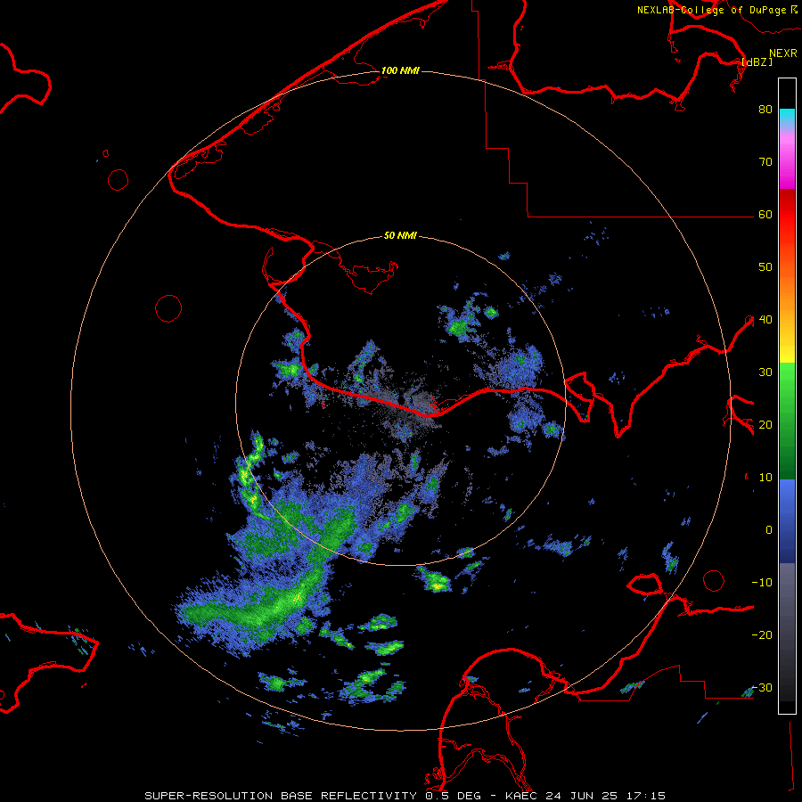Click the 50 value on the color scale
Image resolution: width=802 pixels, height=802 pixels.
click(x=765, y=267)
